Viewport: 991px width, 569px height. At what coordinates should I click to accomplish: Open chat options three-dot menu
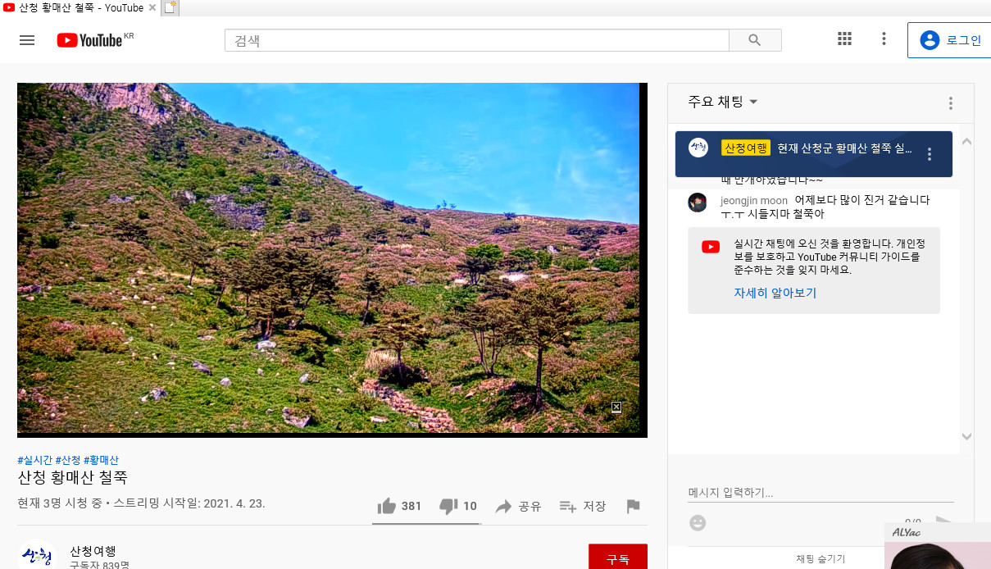(x=950, y=103)
